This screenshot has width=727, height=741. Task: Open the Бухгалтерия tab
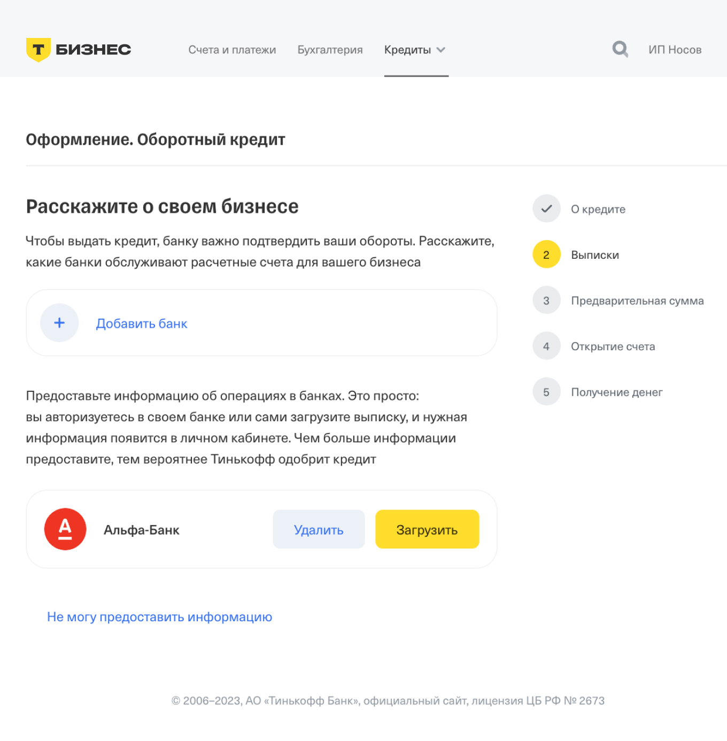[330, 50]
